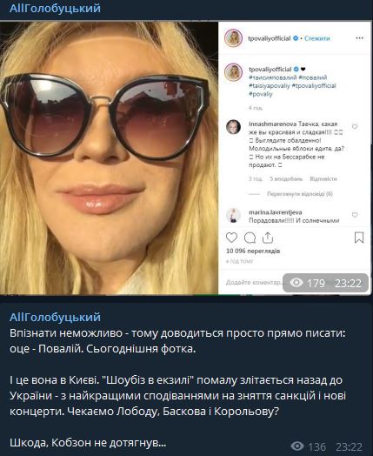The image size is (373, 456).
Task: Click the AllГолобуцький sender name above the message
Action: click(x=55, y=317)
